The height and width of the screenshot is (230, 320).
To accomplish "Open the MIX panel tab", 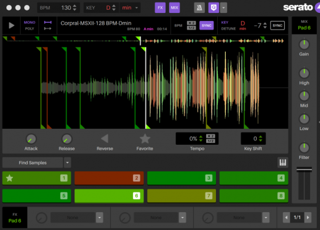I will click(174, 8).
